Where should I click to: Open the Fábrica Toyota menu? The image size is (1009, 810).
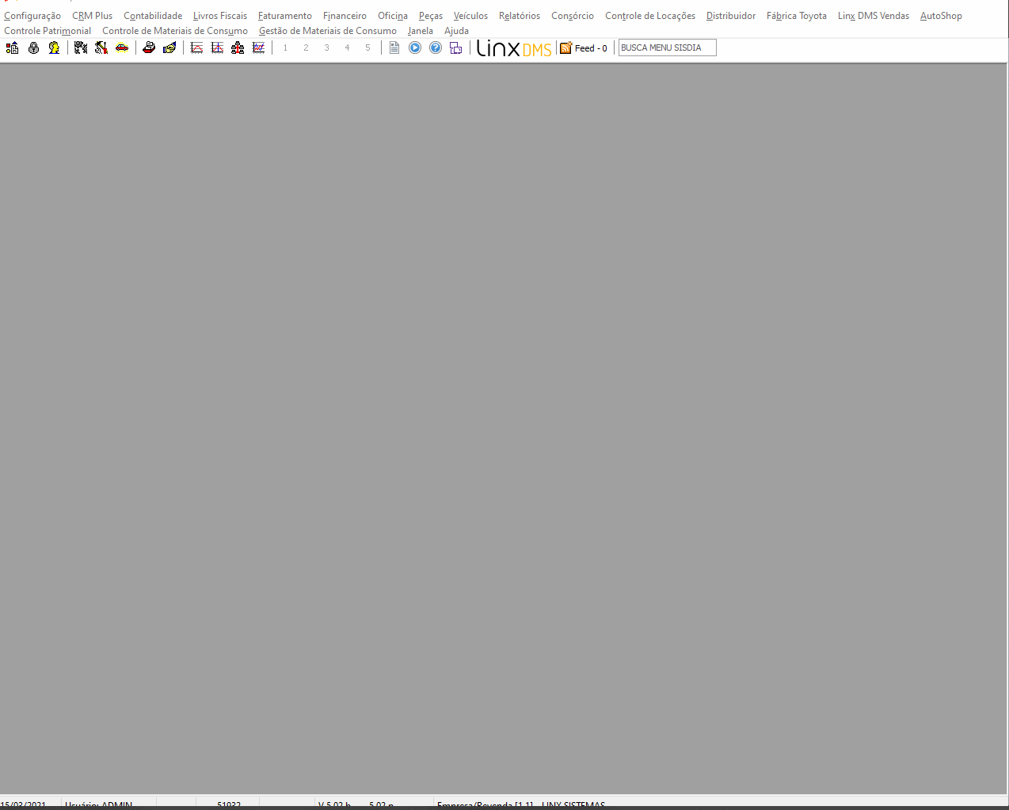point(797,16)
